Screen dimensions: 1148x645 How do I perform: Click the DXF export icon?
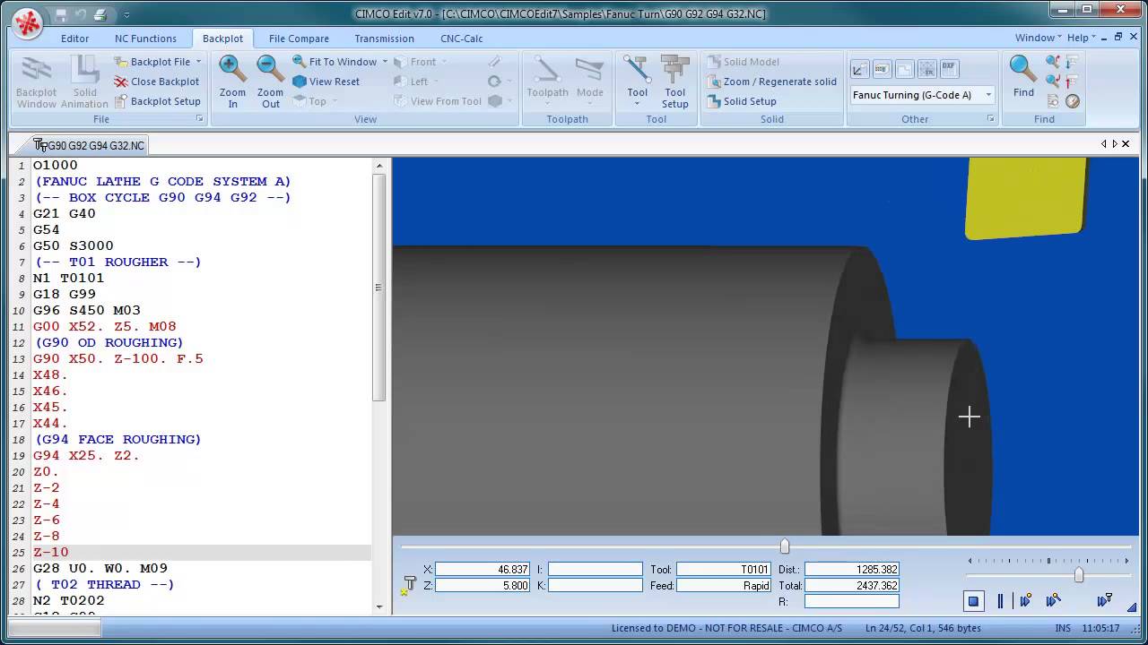click(x=949, y=69)
